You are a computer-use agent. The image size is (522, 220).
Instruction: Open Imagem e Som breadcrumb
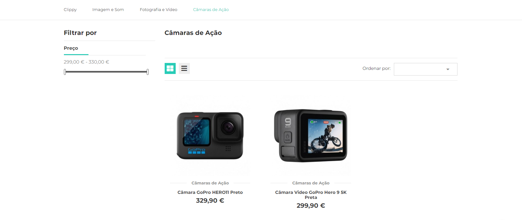[x=108, y=10]
